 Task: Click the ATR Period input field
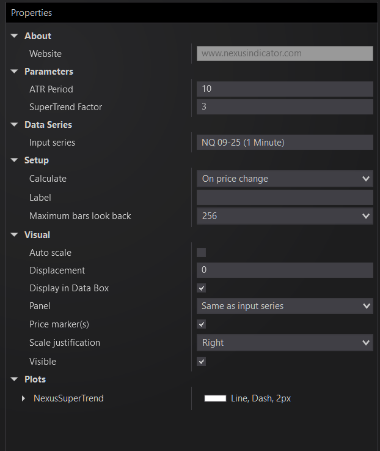[x=285, y=89]
